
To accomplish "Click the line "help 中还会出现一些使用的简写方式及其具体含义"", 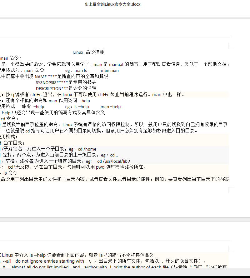I will (53, 112).
